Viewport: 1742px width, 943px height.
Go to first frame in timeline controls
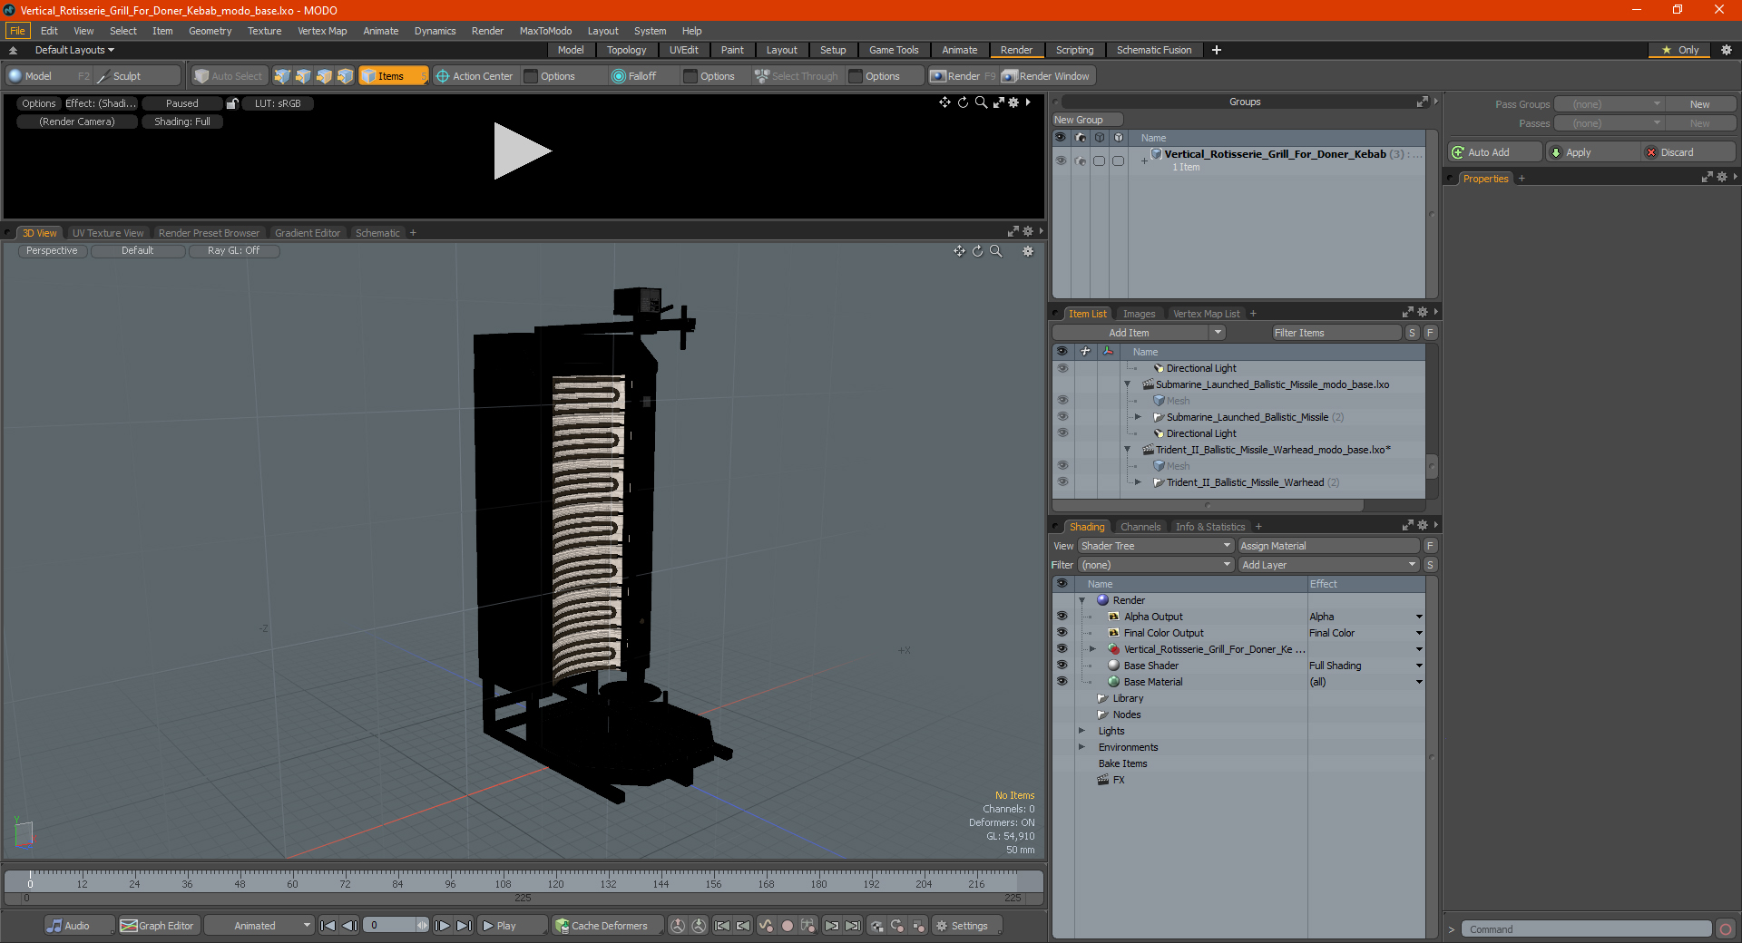pos(328,926)
